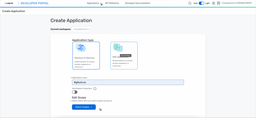Open Developer Documentation link
Screen dimensions: 256x118
tap(137, 3)
